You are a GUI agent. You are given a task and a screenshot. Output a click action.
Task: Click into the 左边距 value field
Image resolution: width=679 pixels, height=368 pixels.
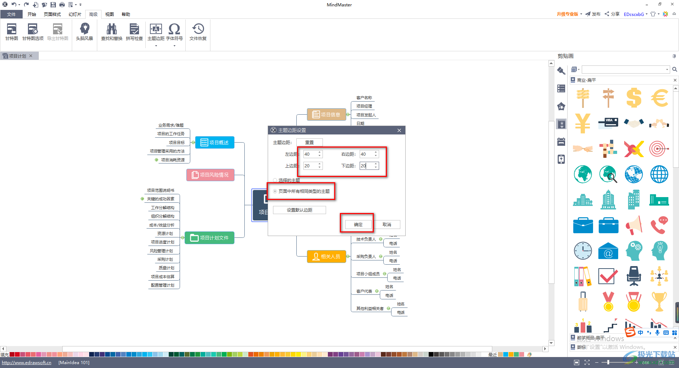point(310,154)
